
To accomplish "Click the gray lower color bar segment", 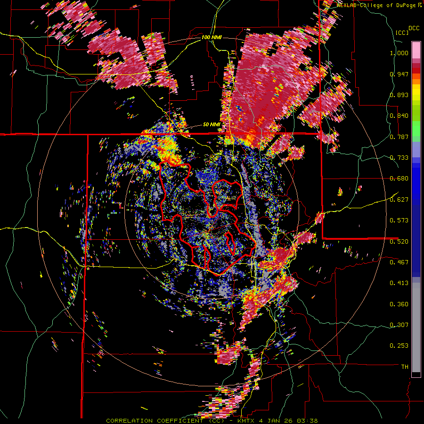I will click(x=416, y=327).
